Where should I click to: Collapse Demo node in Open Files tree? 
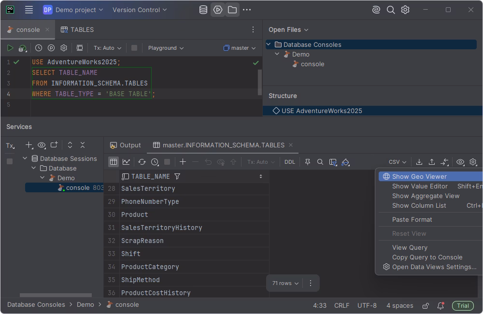tap(277, 54)
